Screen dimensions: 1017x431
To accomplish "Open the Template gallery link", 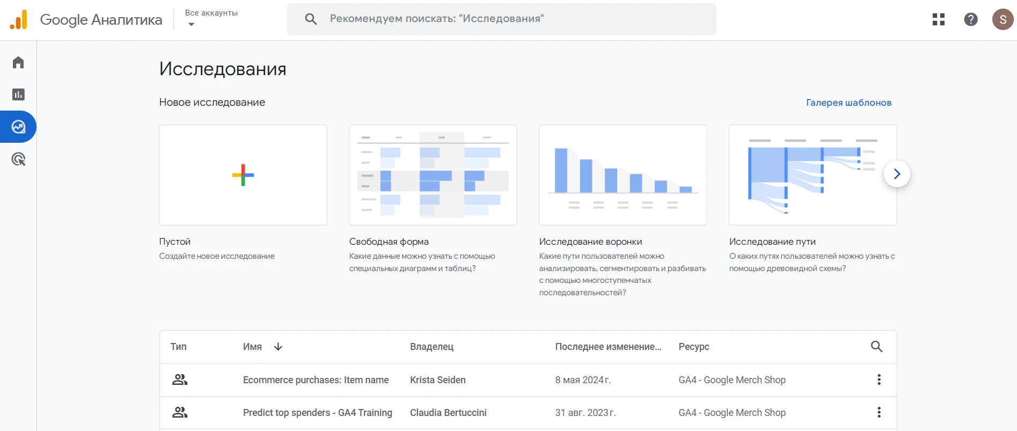I will (848, 103).
